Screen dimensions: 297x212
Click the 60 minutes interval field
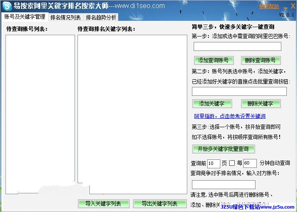pyautogui.click(x=250, y=163)
